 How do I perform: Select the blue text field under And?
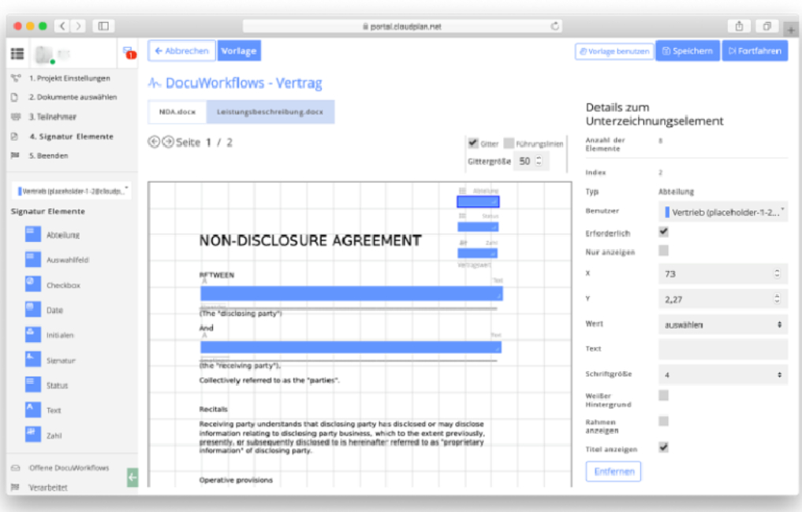pos(351,347)
